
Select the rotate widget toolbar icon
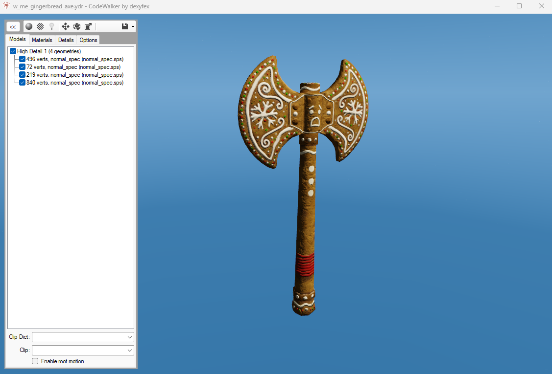click(77, 26)
